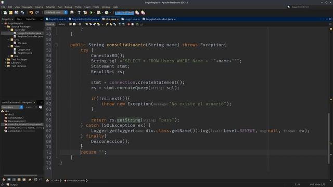Select ConectarBD() in Navigator members list
The image size is (333, 187).
[16, 118]
